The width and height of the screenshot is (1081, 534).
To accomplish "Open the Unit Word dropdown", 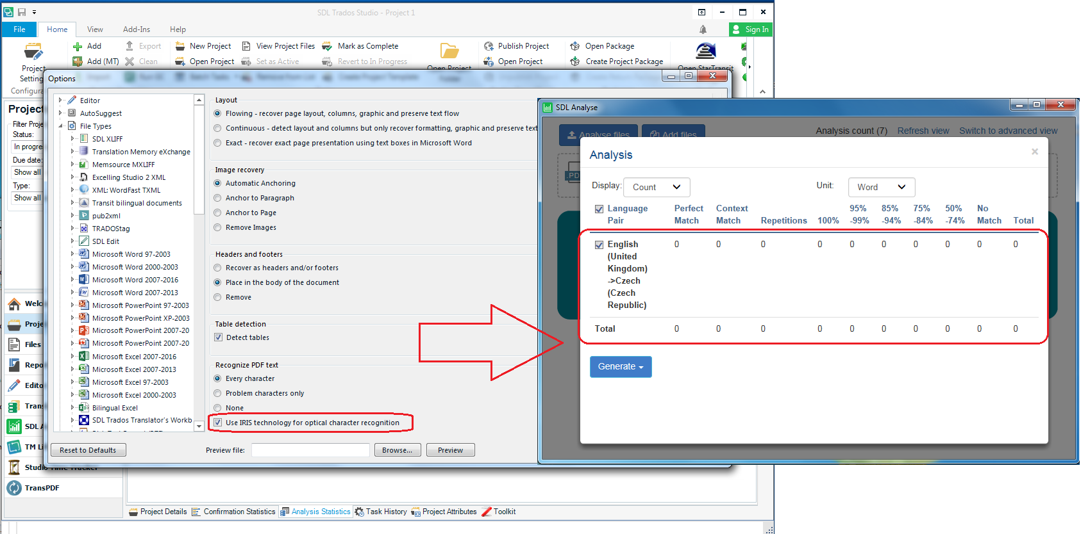I will pos(881,187).
